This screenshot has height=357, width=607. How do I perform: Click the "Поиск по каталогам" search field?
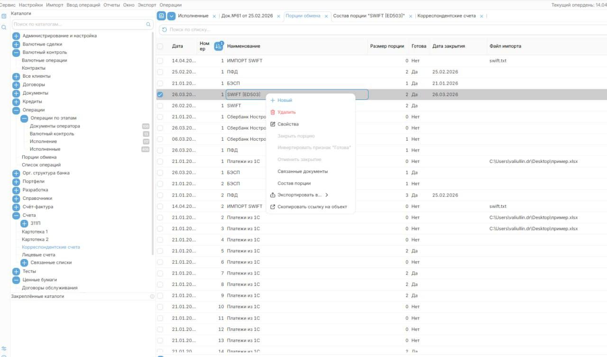(x=78, y=24)
